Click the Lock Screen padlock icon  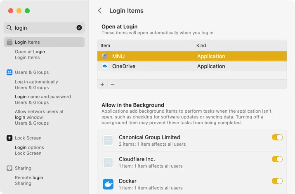(9, 138)
